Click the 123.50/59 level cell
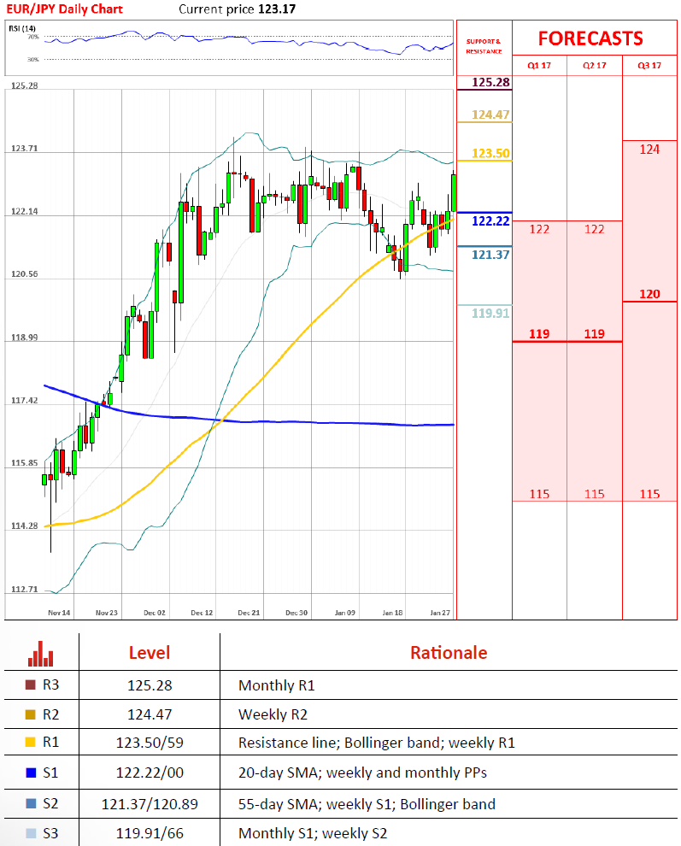681x846 pixels. click(150, 743)
